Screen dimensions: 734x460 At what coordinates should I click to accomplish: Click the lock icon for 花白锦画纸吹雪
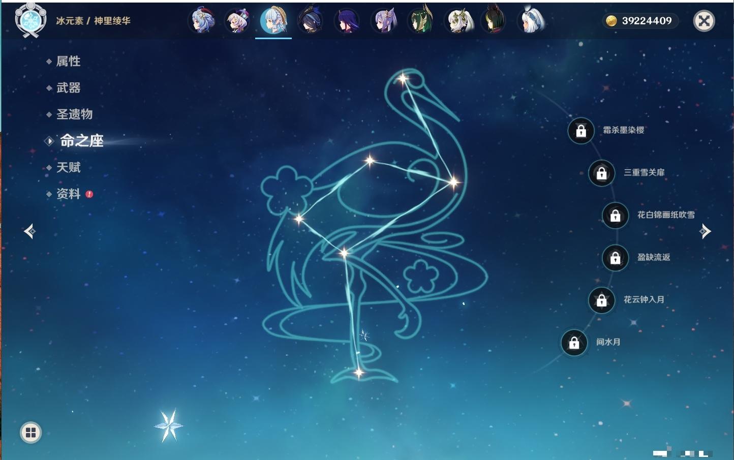pos(615,215)
